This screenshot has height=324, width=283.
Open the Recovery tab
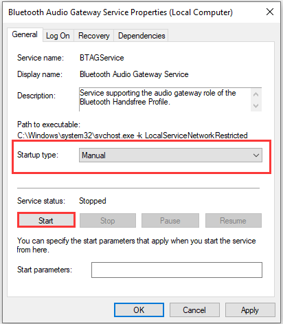pos(94,36)
